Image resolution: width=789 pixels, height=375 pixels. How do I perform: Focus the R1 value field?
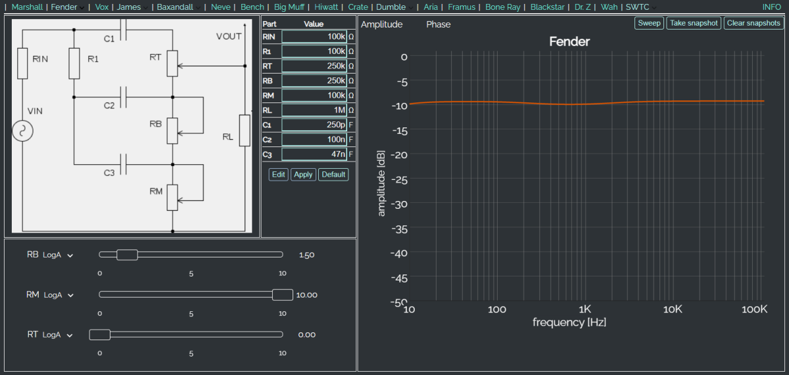click(x=314, y=51)
